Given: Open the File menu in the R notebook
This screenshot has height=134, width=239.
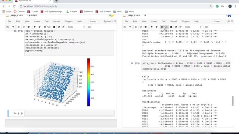Looking at the screenshot, I should point(126,22).
